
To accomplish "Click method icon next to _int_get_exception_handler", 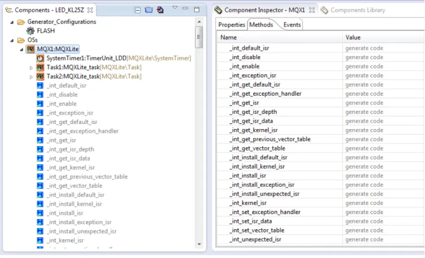I will 40,131.
